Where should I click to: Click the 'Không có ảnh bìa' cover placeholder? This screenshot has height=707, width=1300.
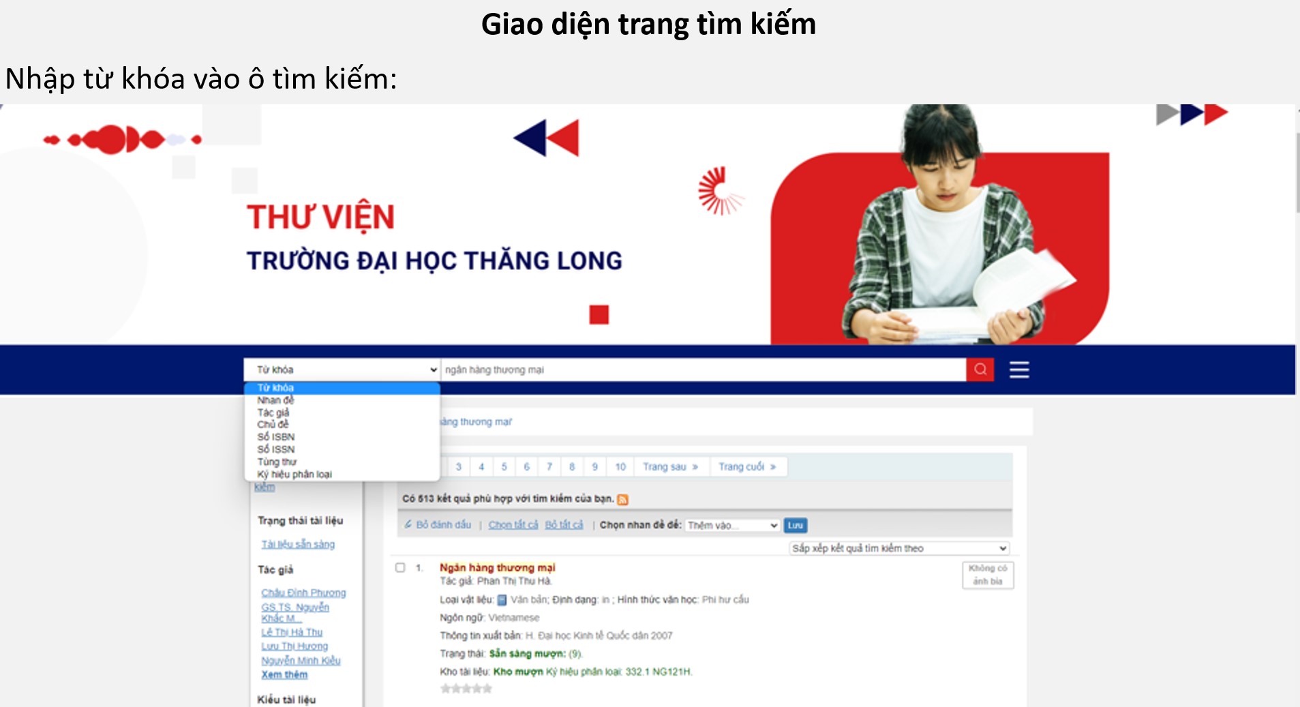point(988,575)
